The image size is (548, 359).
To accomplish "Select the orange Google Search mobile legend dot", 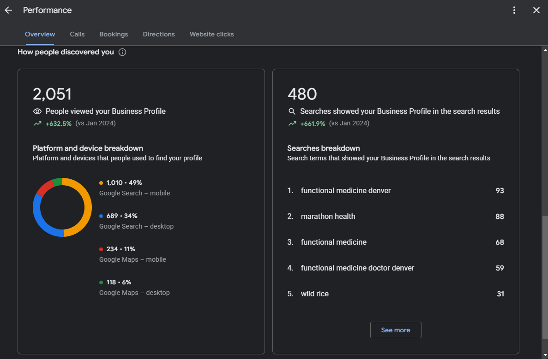I will click(x=101, y=183).
